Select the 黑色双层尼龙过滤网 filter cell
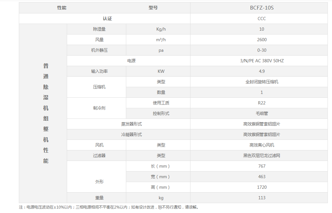The width and height of the screenshot is (332, 213). click(262, 156)
